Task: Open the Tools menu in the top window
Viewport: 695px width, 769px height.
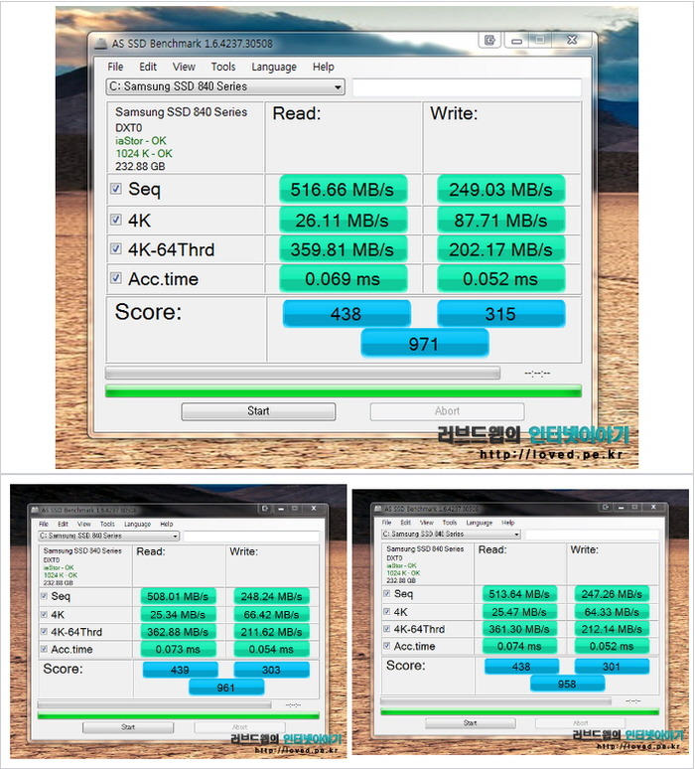Action: (x=223, y=67)
